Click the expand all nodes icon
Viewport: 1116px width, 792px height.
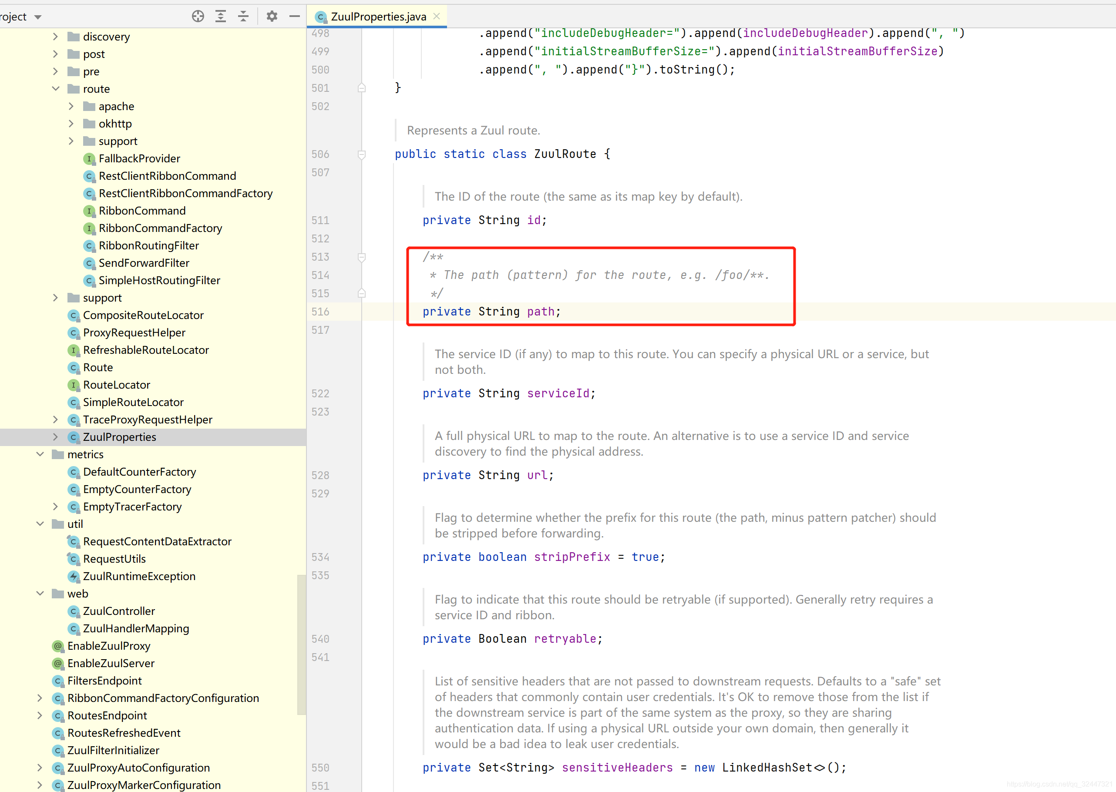pyautogui.click(x=220, y=16)
